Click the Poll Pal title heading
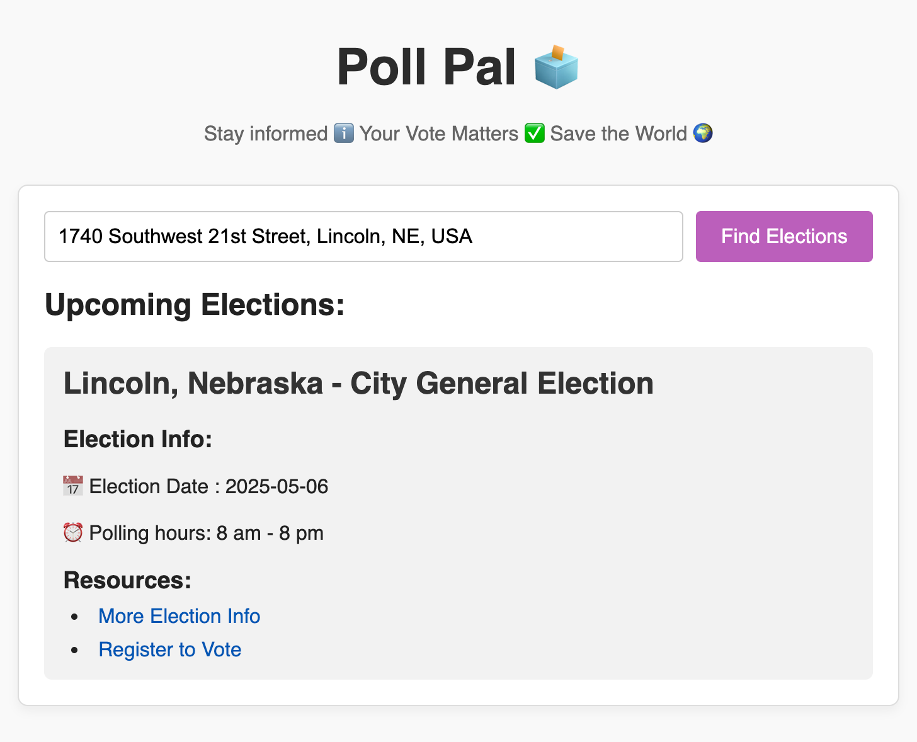 (x=426, y=67)
